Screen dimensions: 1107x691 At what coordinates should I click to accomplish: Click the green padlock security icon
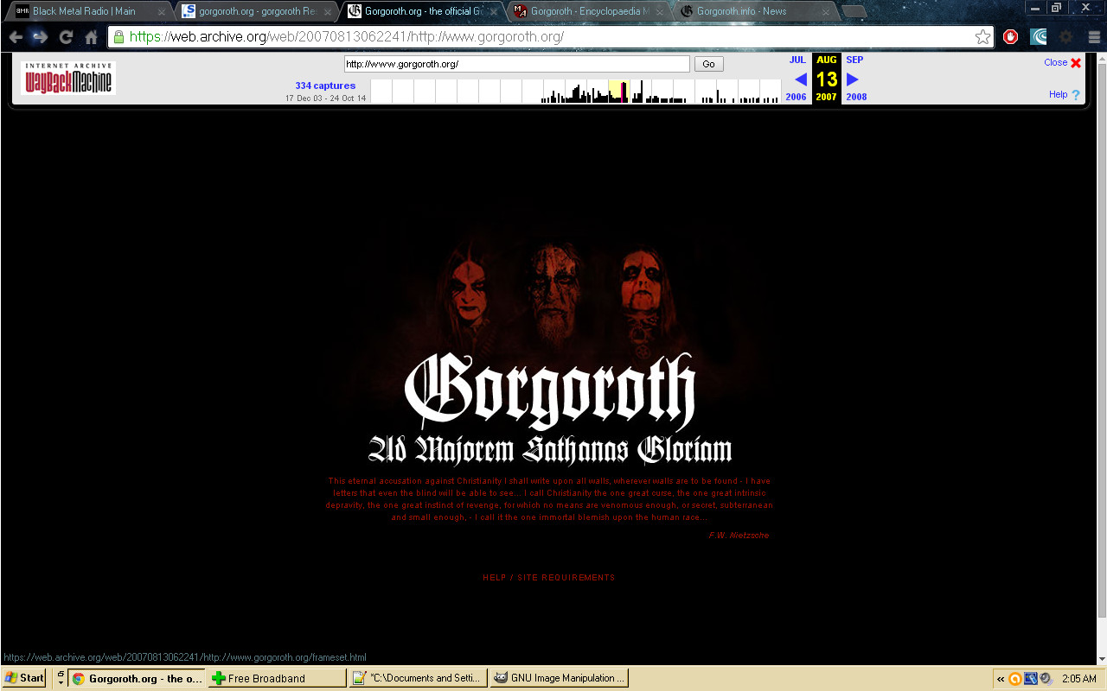118,37
